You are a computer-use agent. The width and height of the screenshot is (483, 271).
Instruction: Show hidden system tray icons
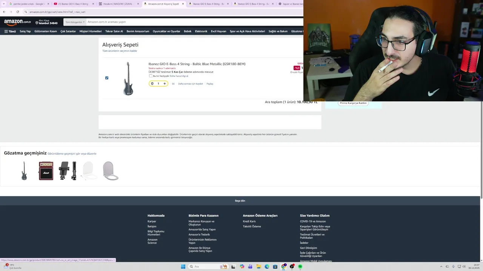(441, 266)
